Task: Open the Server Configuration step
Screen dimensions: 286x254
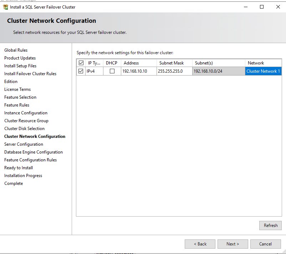Action: click(24, 144)
